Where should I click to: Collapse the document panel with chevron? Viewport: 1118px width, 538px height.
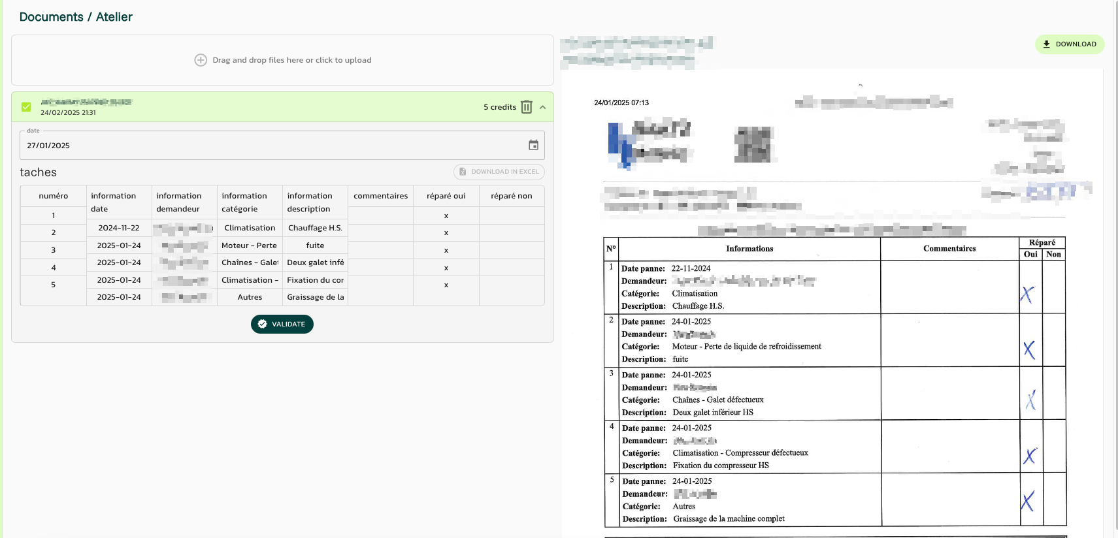coord(543,107)
